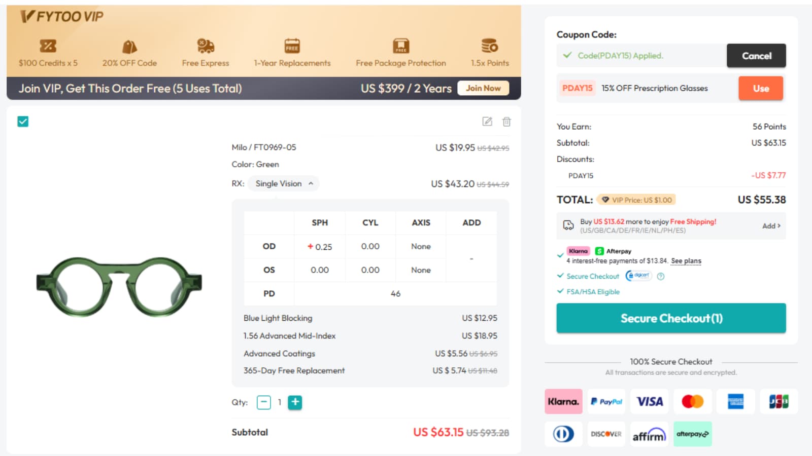
Task: Click the -US $7.77 discount value
Action: coord(768,175)
